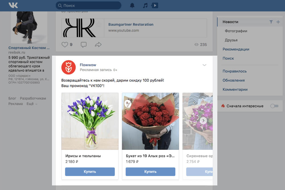
Task: Focus the Поиск search field
Action: [x=89, y=5]
